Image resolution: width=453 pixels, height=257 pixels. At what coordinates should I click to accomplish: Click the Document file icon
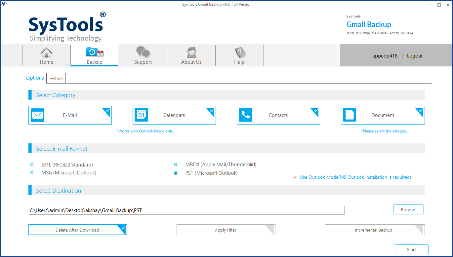(x=350, y=115)
